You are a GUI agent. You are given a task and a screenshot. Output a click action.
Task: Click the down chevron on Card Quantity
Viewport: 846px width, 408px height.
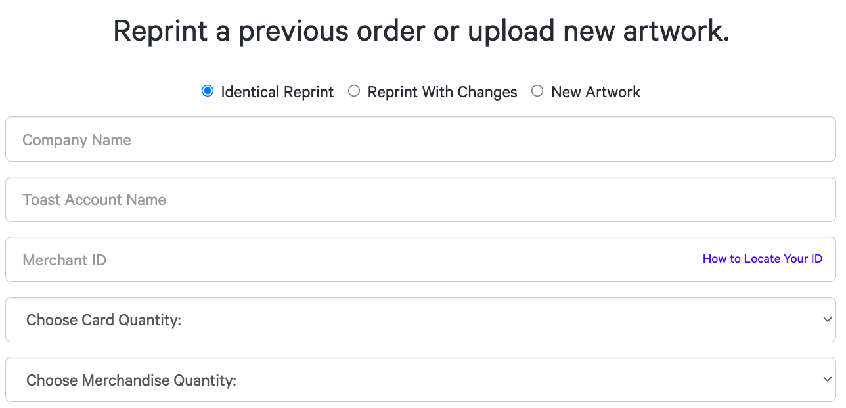pos(827,319)
